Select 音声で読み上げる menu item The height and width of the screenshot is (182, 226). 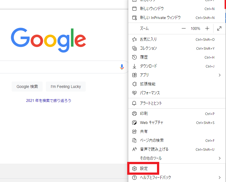(177, 149)
